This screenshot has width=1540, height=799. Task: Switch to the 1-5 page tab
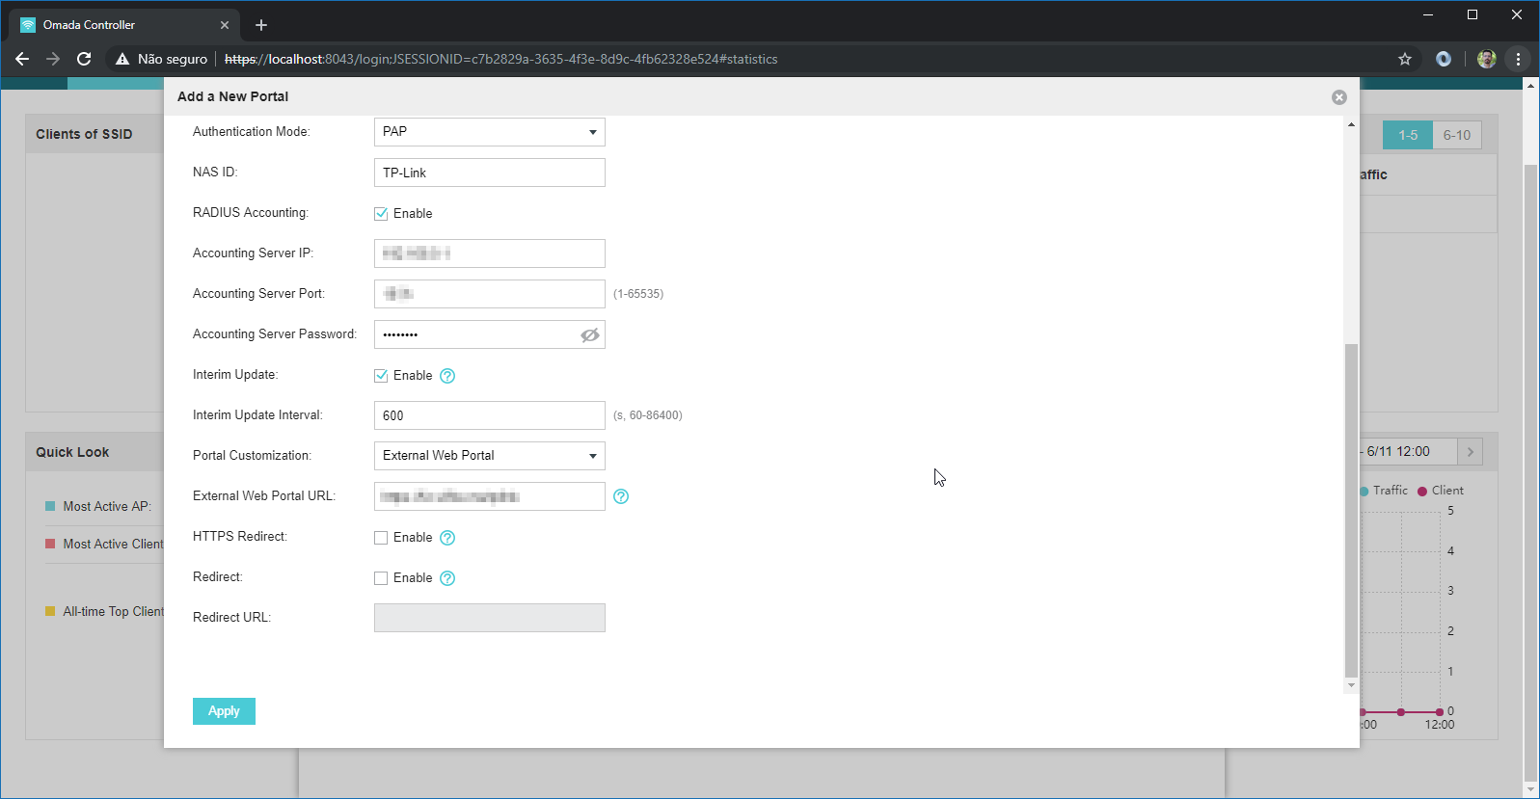coord(1408,135)
